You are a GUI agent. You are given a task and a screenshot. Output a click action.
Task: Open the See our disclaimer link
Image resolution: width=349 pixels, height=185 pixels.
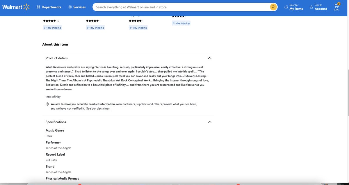pos(98,108)
